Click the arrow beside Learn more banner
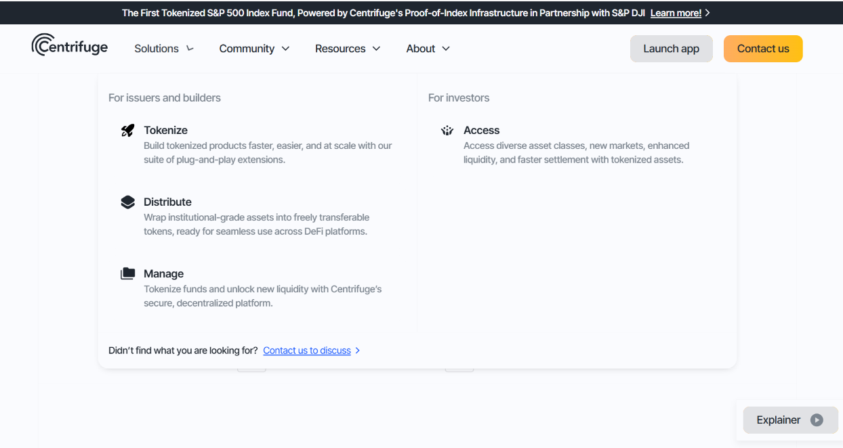The height and width of the screenshot is (448, 843). click(x=708, y=13)
